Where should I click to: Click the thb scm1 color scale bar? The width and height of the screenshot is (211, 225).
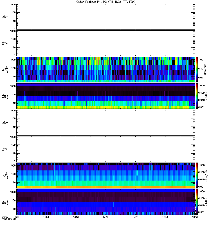point(197,96)
